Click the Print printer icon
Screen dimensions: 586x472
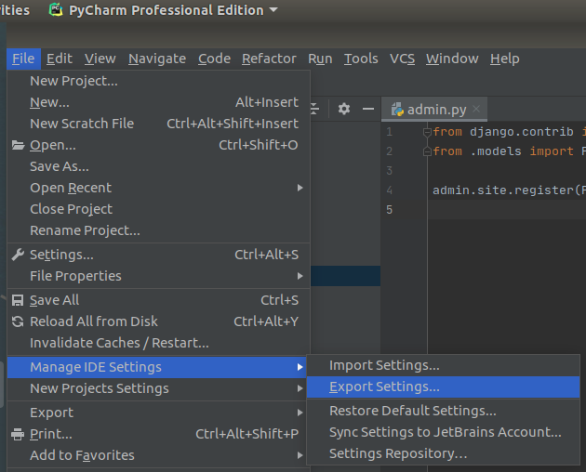[x=18, y=434]
